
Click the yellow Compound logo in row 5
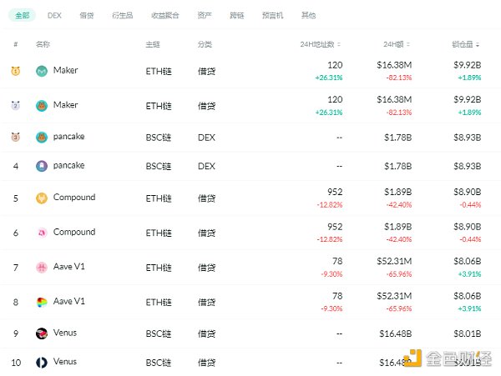(x=42, y=198)
